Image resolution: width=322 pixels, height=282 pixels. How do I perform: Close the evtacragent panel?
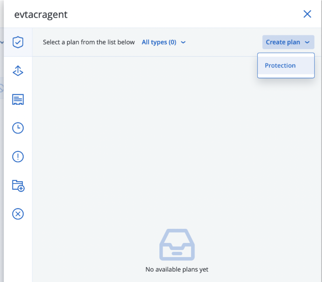tap(307, 14)
